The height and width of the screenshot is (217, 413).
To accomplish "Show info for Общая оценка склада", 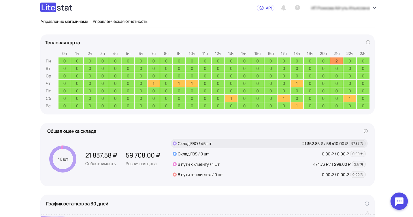I will 365,131.
